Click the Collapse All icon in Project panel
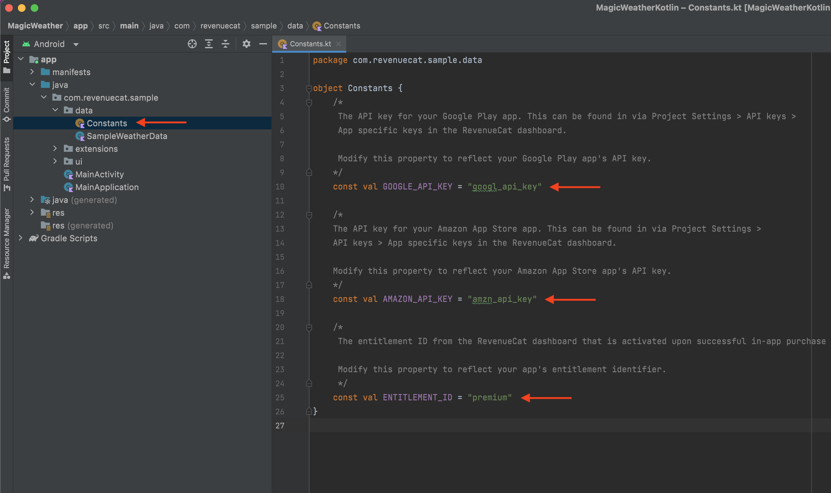 coord(225,44)
